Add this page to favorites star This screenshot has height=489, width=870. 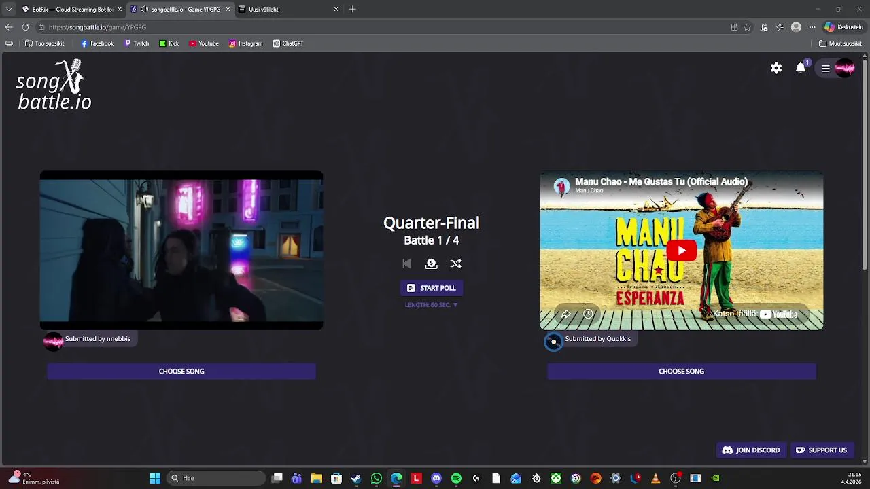pos(747,27)
